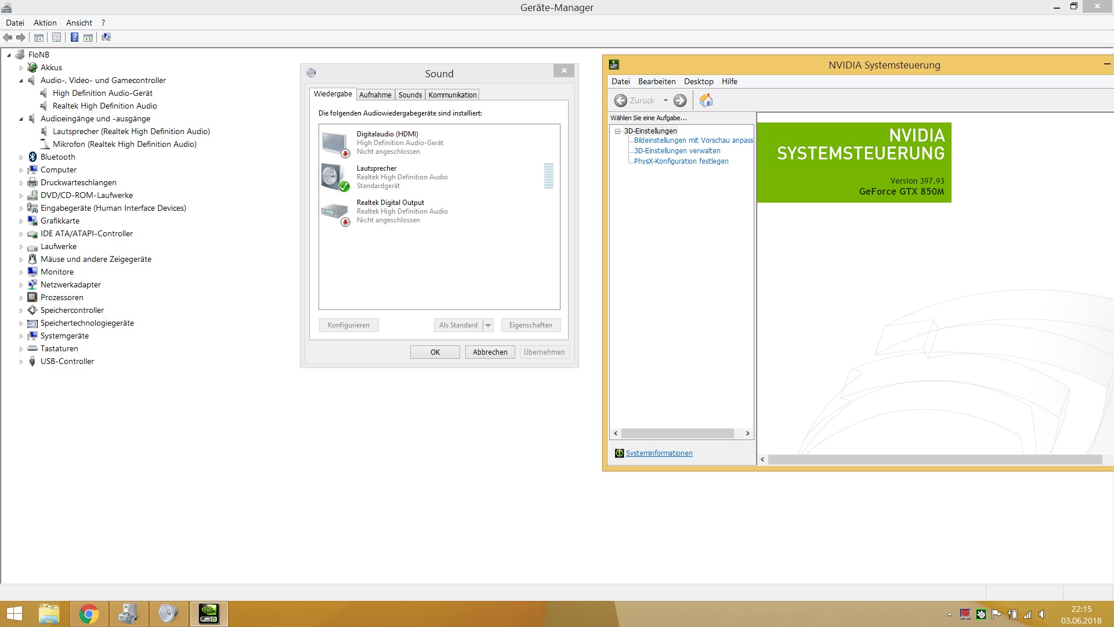Click the properties sheet toolbar icon
This screenshot has width=1114, height=627.
56,37
